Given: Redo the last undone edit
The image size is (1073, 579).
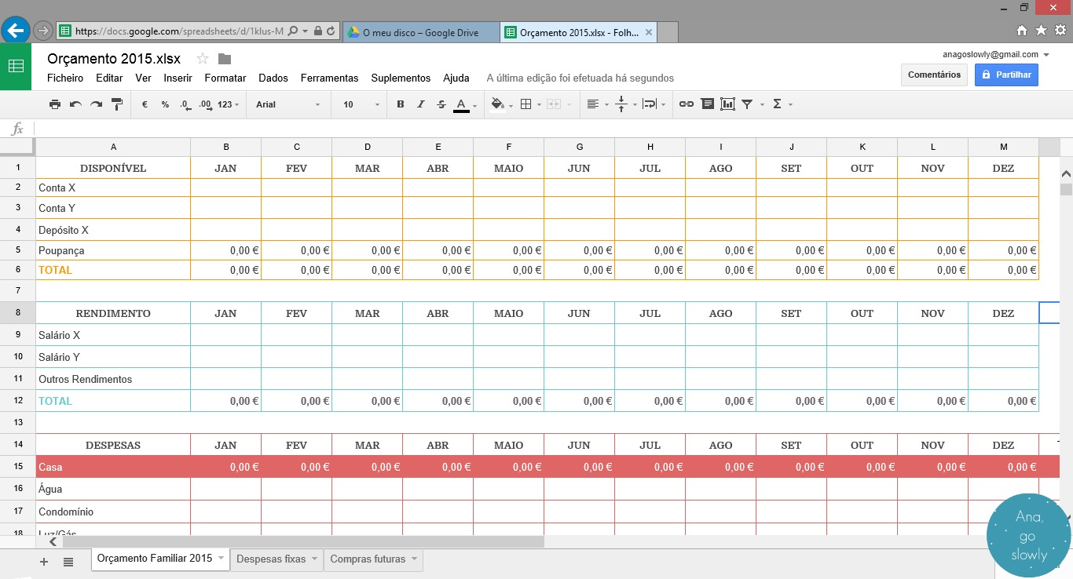Looking at the screenshot, I should point(96,104).
